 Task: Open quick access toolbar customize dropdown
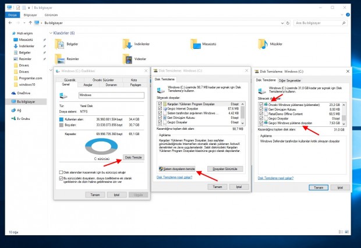(29, 8)
